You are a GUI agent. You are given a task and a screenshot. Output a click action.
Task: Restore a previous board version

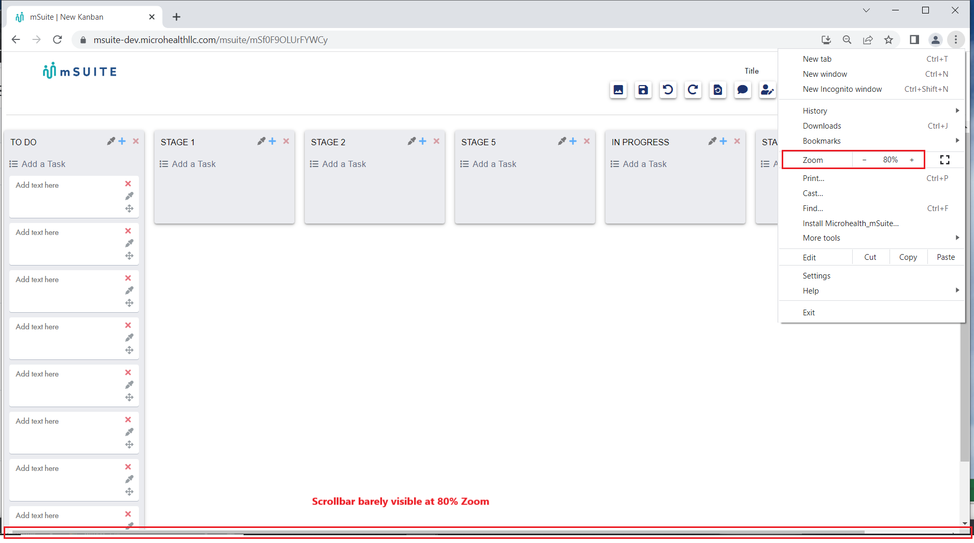(717, 90)
